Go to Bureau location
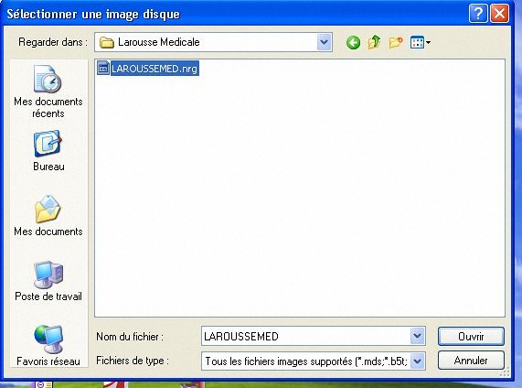The width and height of the screenshot is (522, 388). click(48, 151)
